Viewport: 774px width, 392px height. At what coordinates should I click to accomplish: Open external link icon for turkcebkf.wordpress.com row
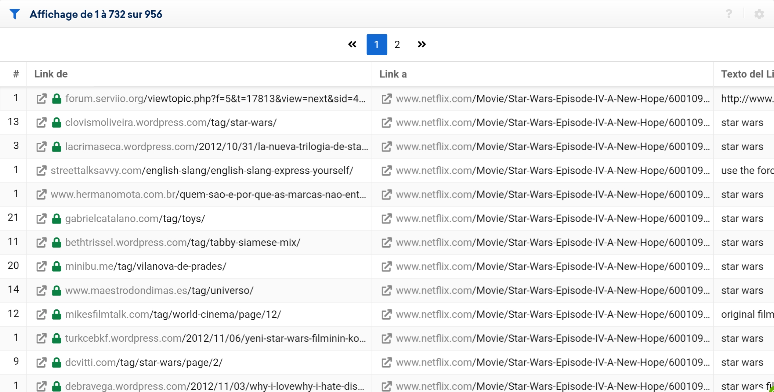tap(41, 338)
